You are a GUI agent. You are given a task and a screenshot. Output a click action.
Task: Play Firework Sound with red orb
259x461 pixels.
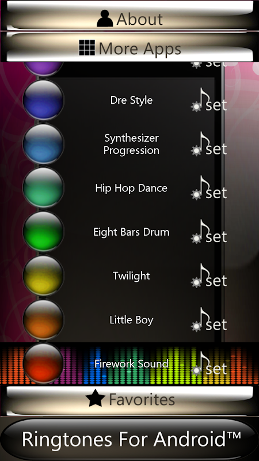[x=43, y=364]
